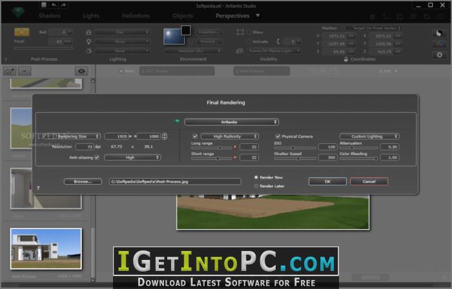
Task: Click the rendering height field showing 1080
Action: (x=149, y=136)
